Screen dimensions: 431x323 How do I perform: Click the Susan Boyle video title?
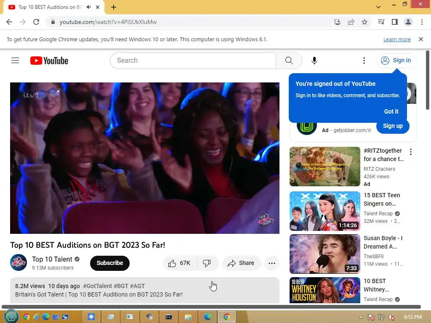click(383, 242)
